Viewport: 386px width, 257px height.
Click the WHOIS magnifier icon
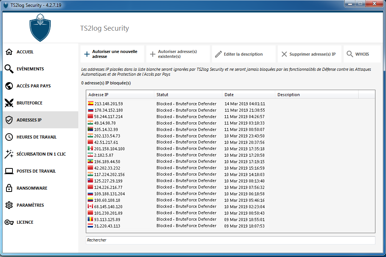350,54
